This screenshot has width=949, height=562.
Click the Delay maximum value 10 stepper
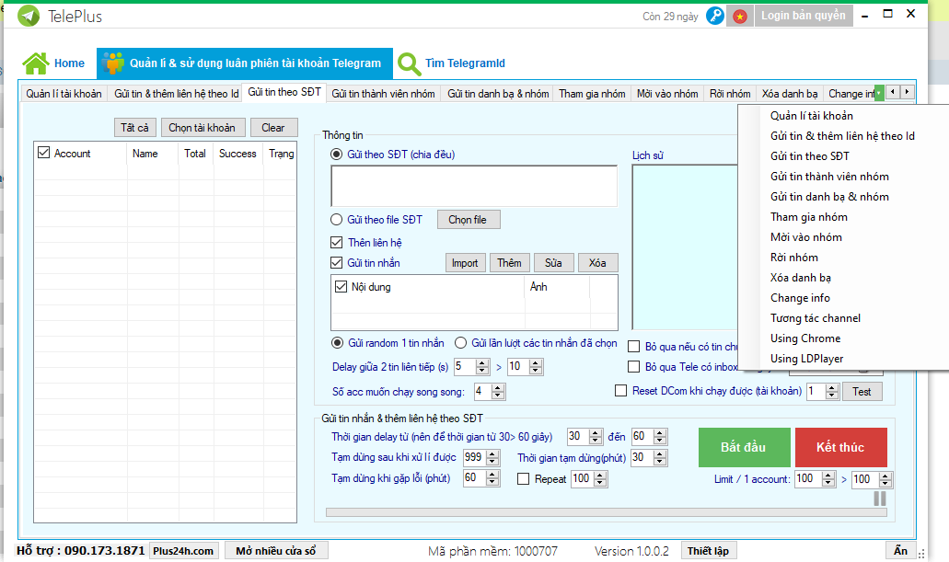pyautogui.click(x=536, y=367)
